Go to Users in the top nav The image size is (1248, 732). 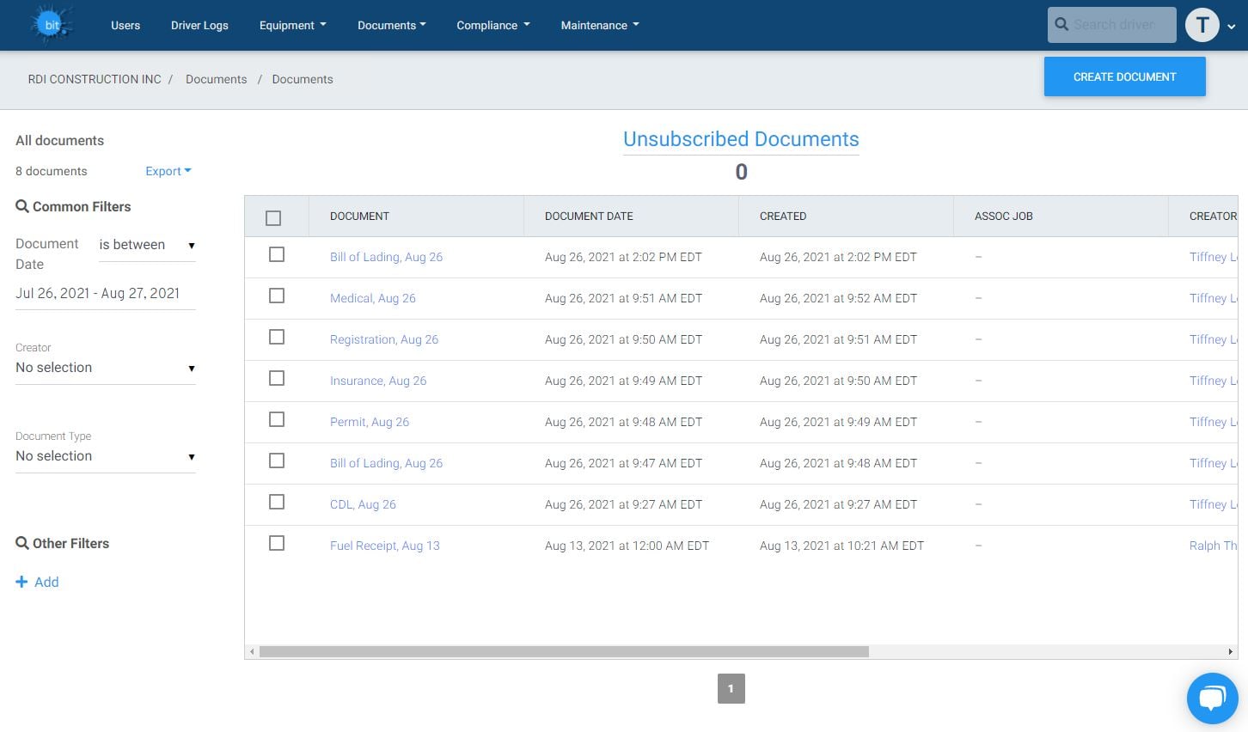(x=125, y=25)
